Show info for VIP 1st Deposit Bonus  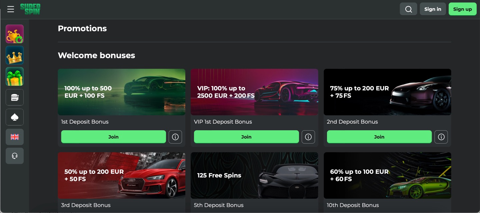(x=308, y=137)
